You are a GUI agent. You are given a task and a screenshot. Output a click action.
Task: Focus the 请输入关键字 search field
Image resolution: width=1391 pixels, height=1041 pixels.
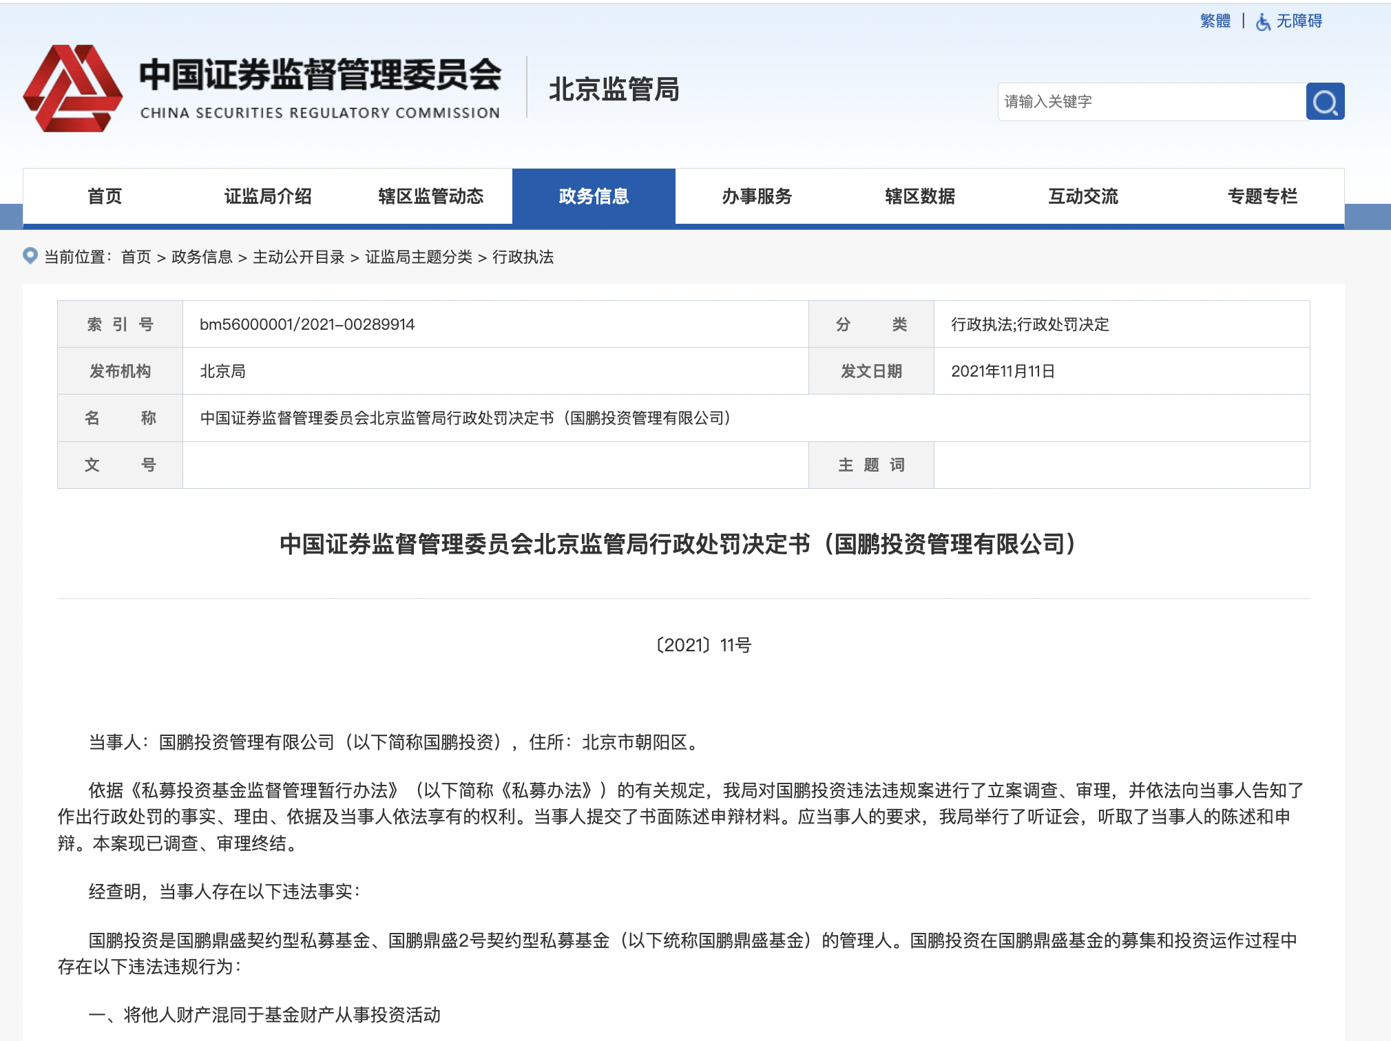1152,102
